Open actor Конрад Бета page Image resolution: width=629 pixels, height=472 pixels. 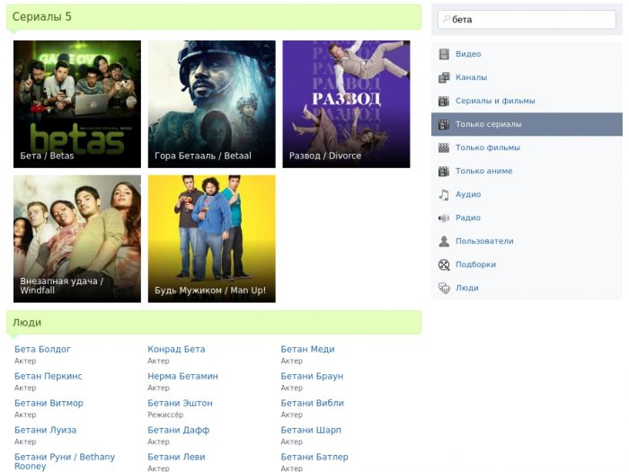coord(176,350)
